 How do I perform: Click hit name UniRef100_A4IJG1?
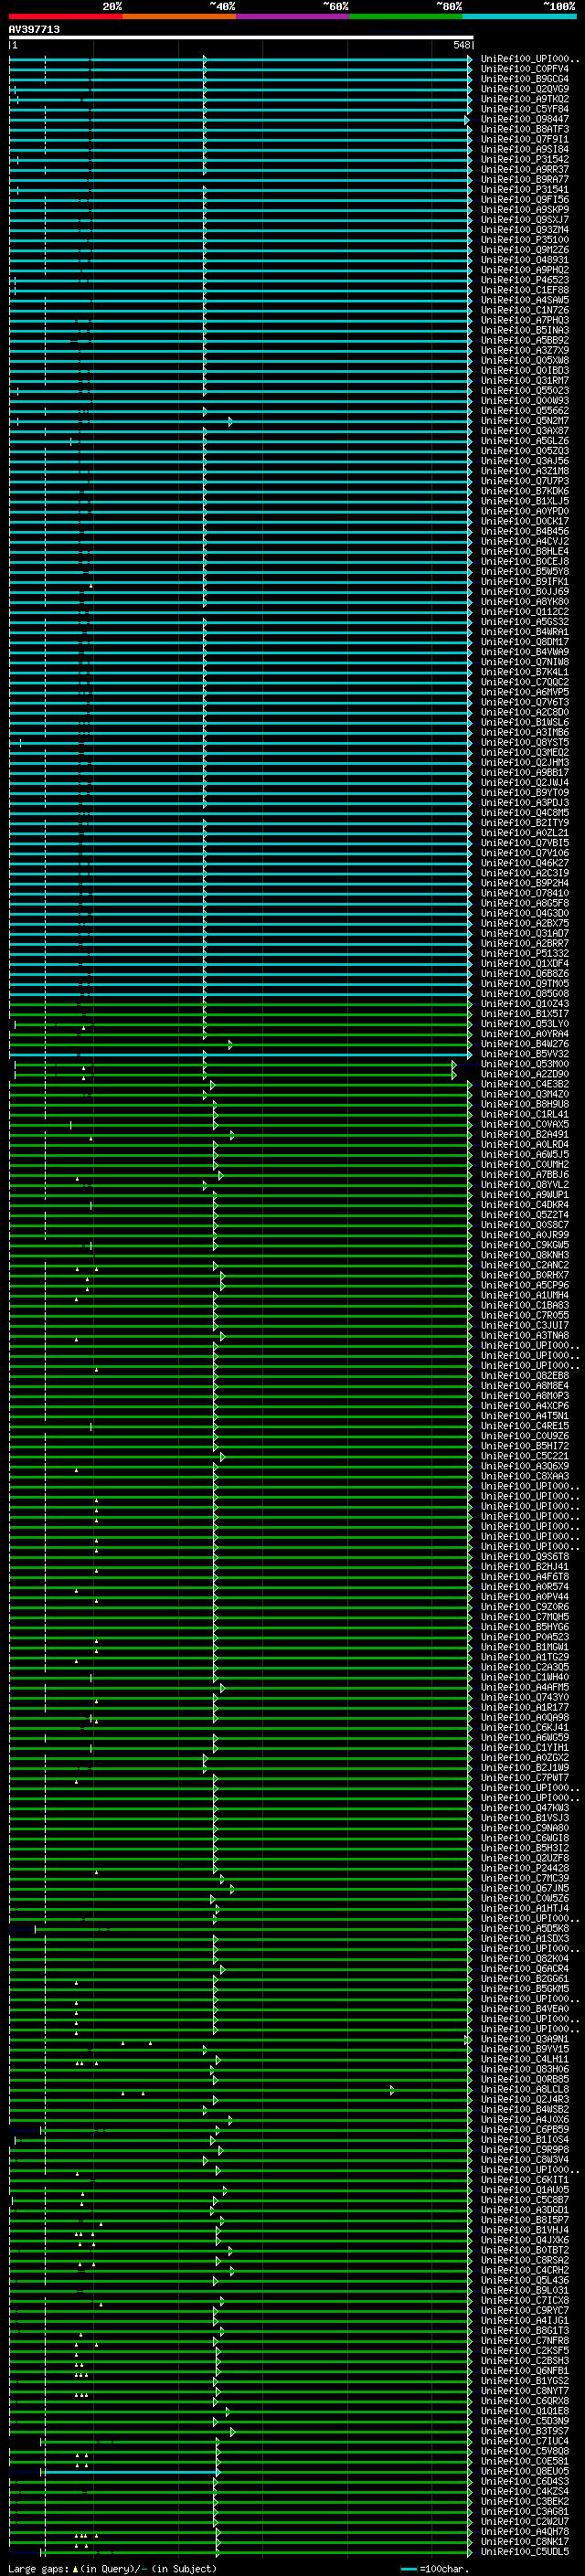click(x=525, y=2319)
